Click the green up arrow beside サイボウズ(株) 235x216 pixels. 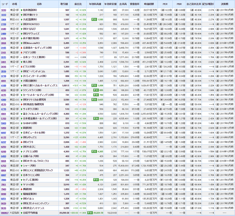click(22, 109)
